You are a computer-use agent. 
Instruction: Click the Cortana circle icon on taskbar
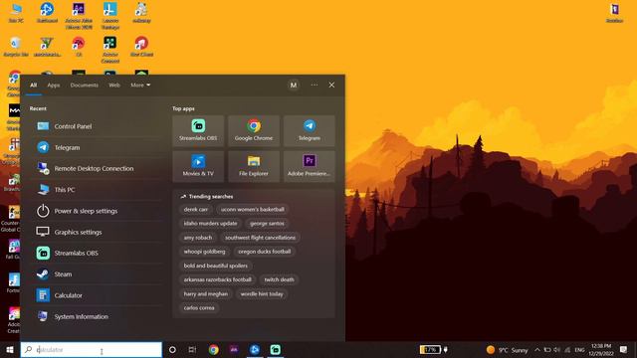pyautogui.click(x=172, y=349)
